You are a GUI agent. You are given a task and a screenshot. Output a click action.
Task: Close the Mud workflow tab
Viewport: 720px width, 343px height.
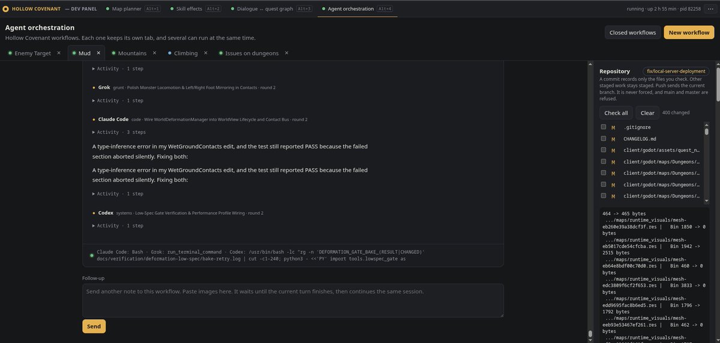point(98,53)
